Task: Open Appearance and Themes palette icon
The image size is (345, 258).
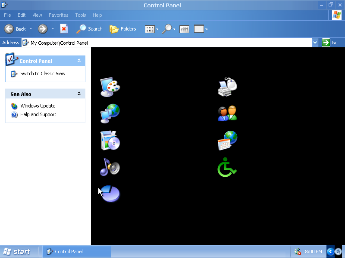Action: click(110, 87)
